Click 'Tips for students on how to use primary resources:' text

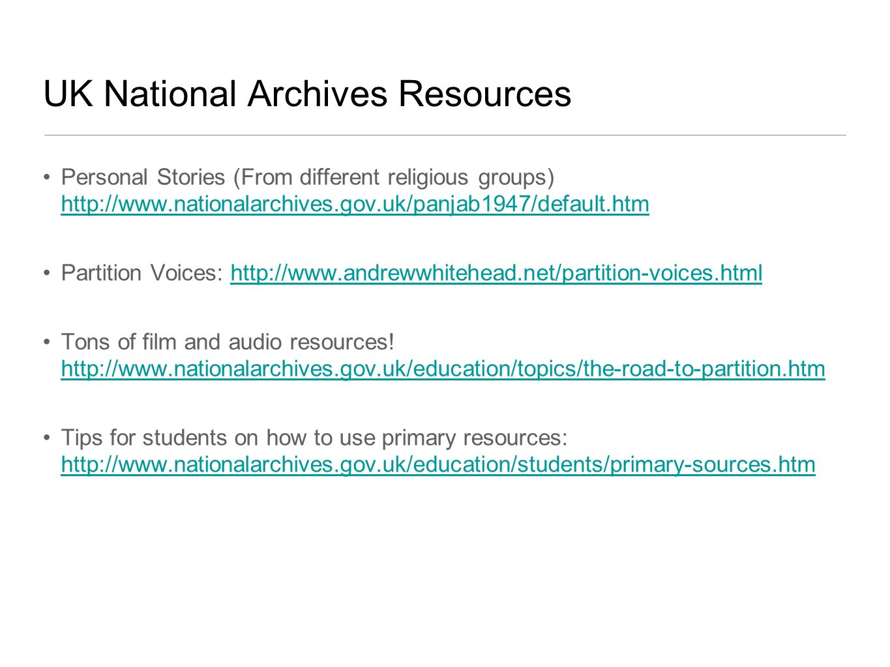pos(314,438)
